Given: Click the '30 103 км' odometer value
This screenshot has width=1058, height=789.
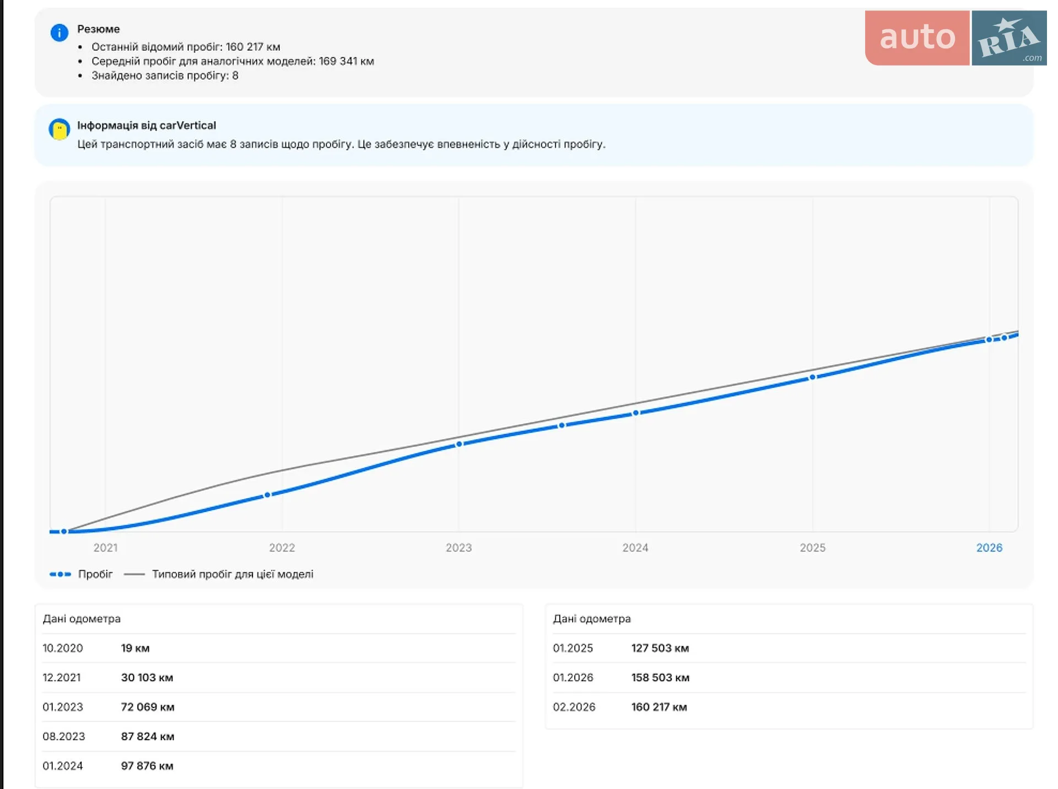Looking at the screenshot, I should (147, 678).
